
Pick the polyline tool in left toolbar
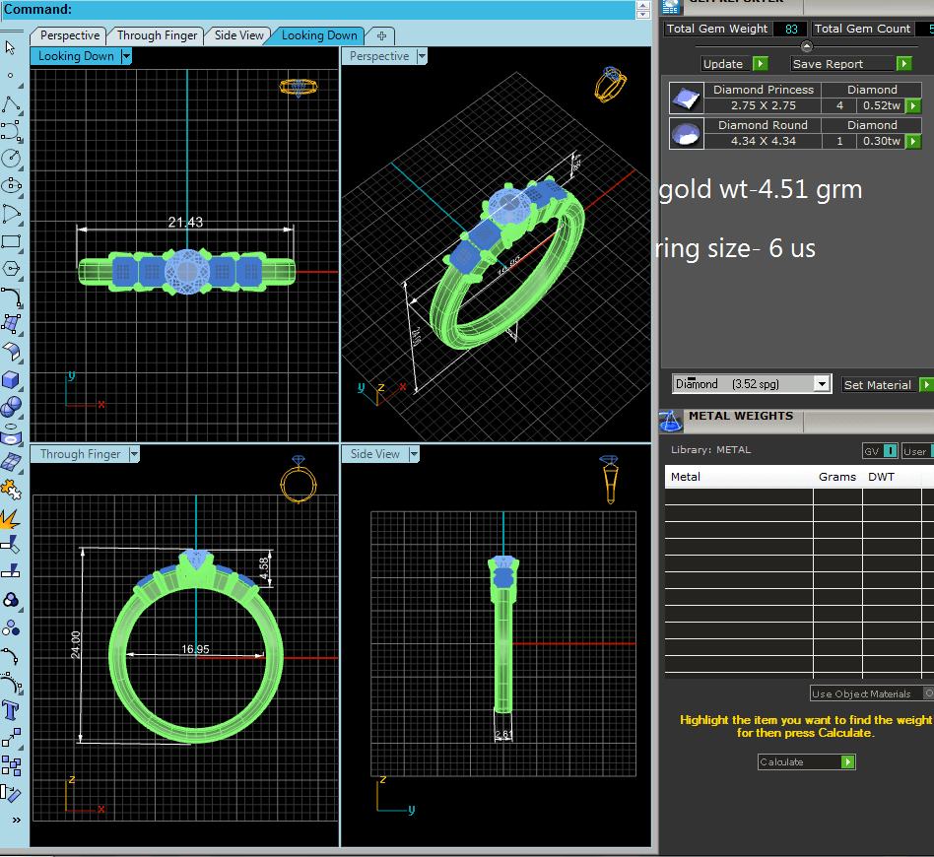pos(11,105)
